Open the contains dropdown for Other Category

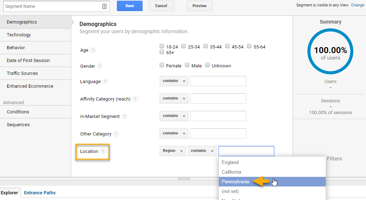coord(174,133)
